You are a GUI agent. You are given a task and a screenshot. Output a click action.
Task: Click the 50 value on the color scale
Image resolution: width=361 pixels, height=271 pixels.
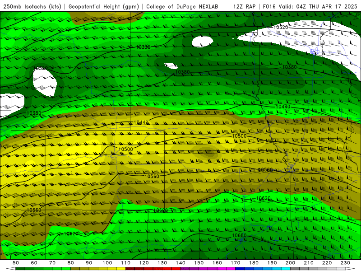click(16, 263)
